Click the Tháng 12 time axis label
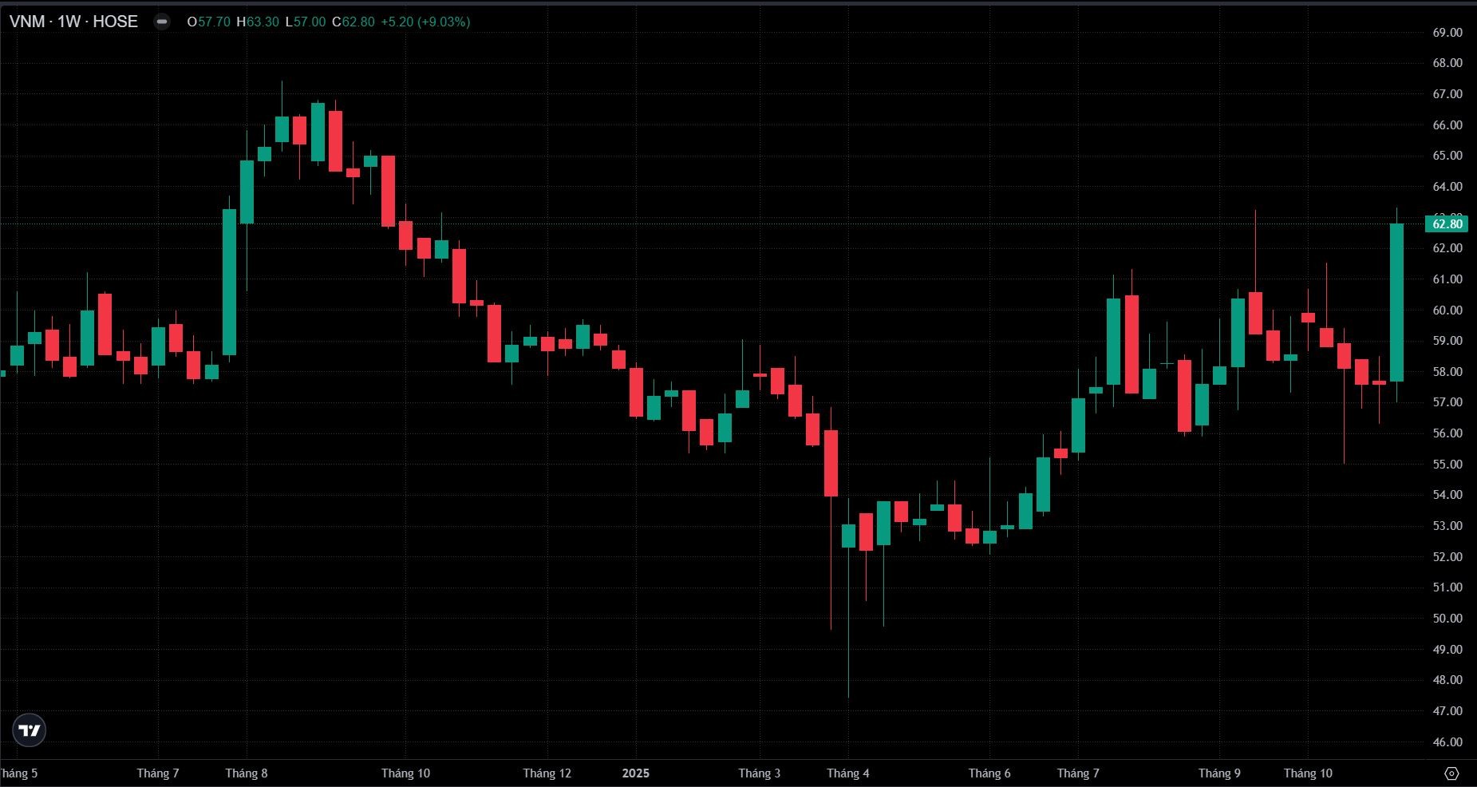 click(547, 773)
